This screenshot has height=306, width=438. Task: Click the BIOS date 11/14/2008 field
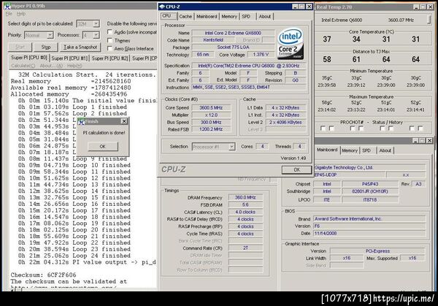pyautogui.click(x=369, y=234)
